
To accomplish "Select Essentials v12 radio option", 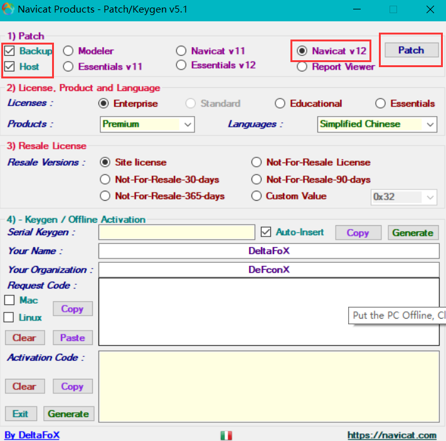I will click(181, 65).
